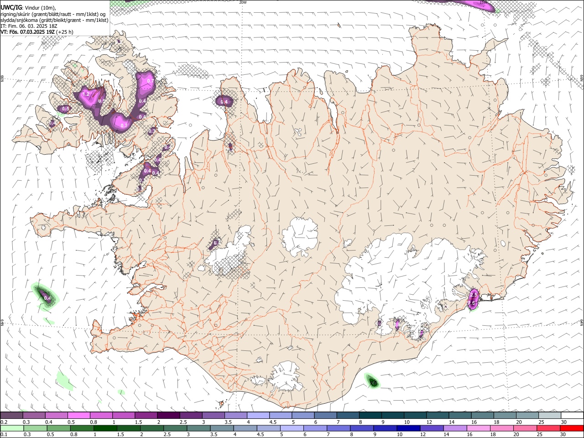The image size is (584, 438).
Task: Pick the 12–14 violet swatch in lower legend
Action: [432, 428]
